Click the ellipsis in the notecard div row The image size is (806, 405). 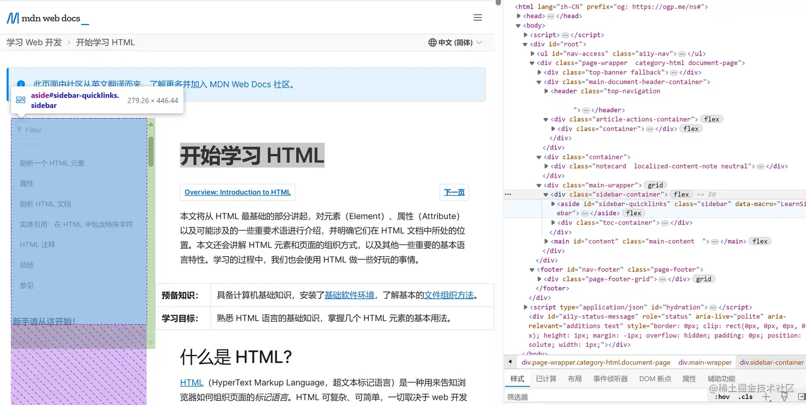(x=760, y=166)
